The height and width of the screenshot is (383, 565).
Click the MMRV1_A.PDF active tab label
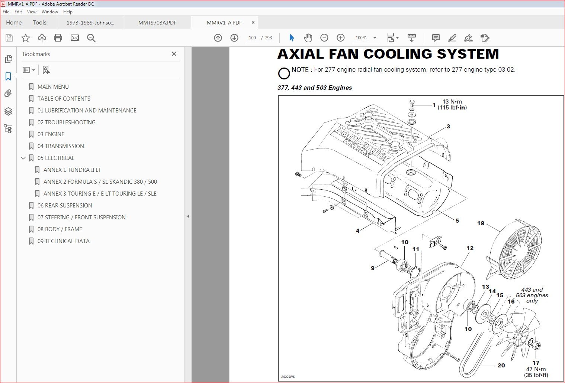(224, 23)
